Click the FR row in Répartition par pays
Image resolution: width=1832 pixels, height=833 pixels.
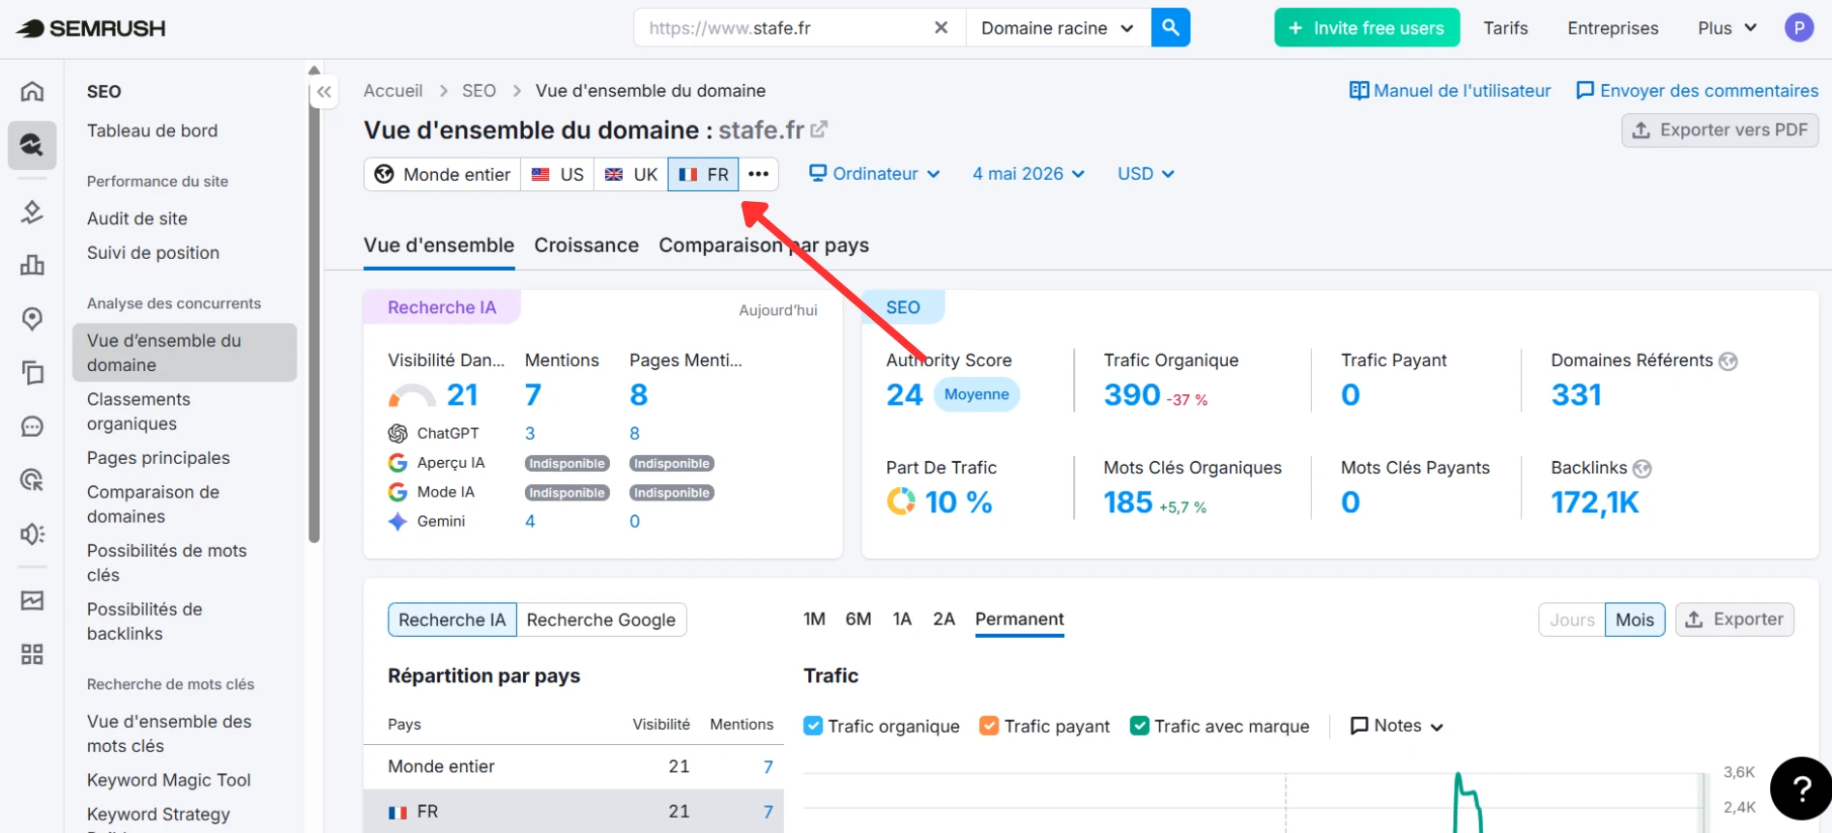pos(573,812)
